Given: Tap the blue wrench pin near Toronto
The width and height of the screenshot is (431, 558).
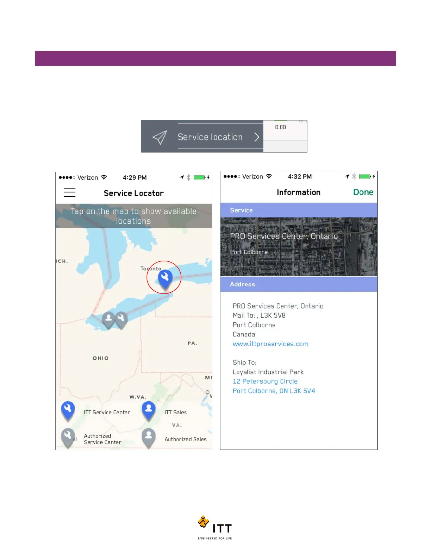Looking at the screenshot, I should 165,280.
